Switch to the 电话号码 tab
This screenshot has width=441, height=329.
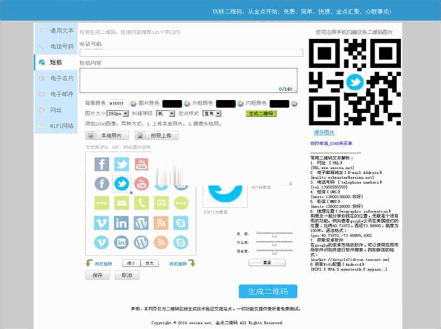(x=56, y=47)
